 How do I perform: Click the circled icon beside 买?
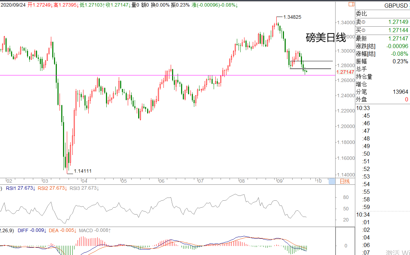(x=363, y=30)
